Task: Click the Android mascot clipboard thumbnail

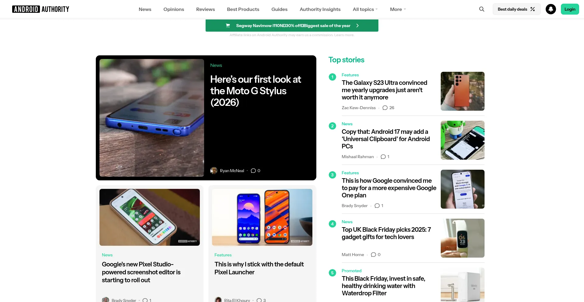Action: tap(463, 140)
